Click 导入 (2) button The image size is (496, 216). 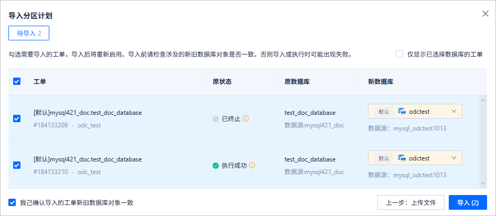tap(468, 202)
